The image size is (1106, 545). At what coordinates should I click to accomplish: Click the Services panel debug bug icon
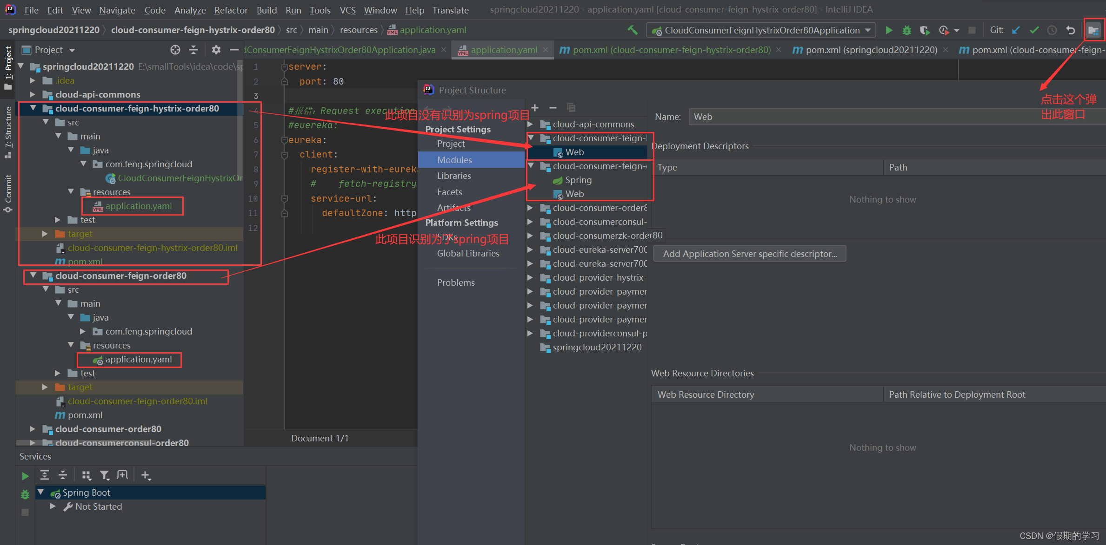click(x=25, y=494)
